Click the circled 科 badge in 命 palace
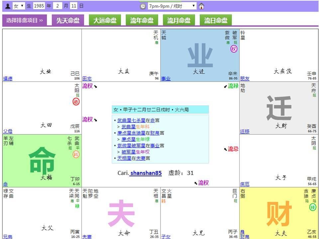Image resolution: width=319 pixels, height=239 pixels. pos(76,154)
